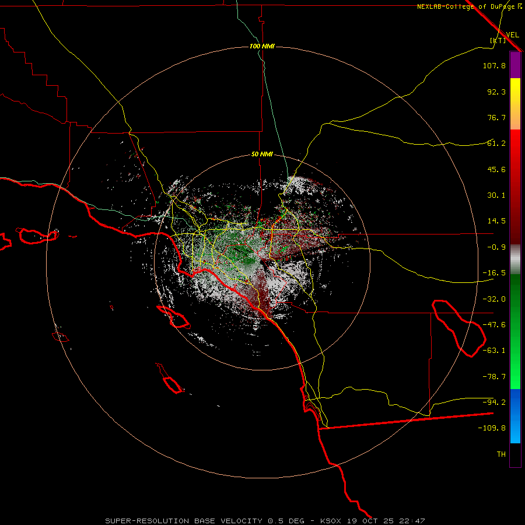Click the VEL legend title
This screenshot has width=525, height=525.
point(512,35)
